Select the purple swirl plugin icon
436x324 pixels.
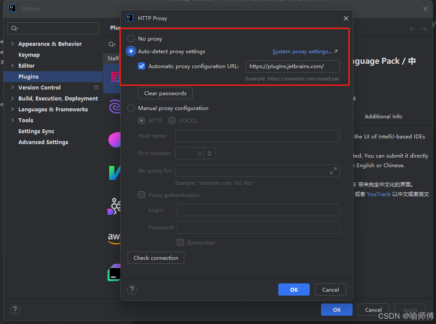[115, 106]
